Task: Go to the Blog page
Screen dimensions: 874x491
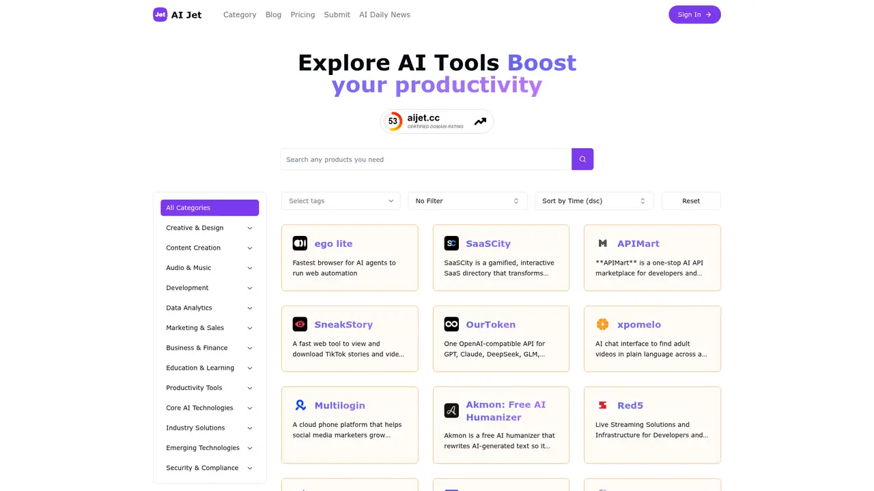Action: [x=273, y=15]
